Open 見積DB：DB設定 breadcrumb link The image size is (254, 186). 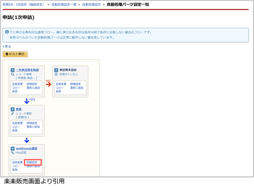[23, 4]
